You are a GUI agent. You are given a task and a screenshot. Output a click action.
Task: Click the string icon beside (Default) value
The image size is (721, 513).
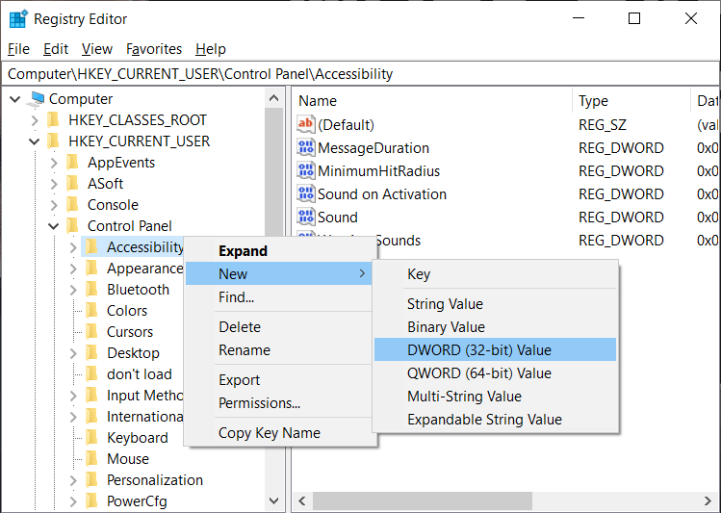point(306,124)
